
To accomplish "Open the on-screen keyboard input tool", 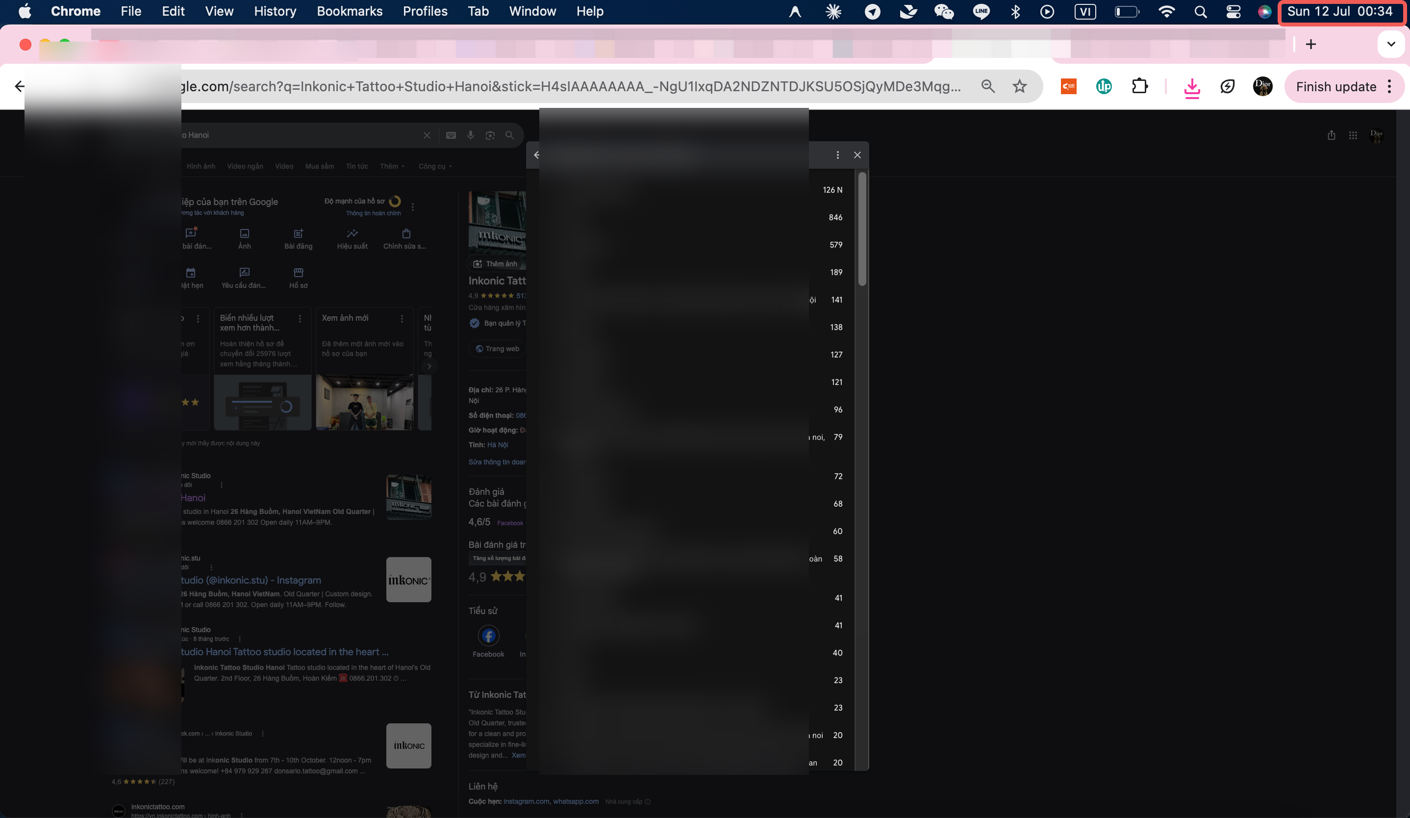I will [x=451, y=135].
